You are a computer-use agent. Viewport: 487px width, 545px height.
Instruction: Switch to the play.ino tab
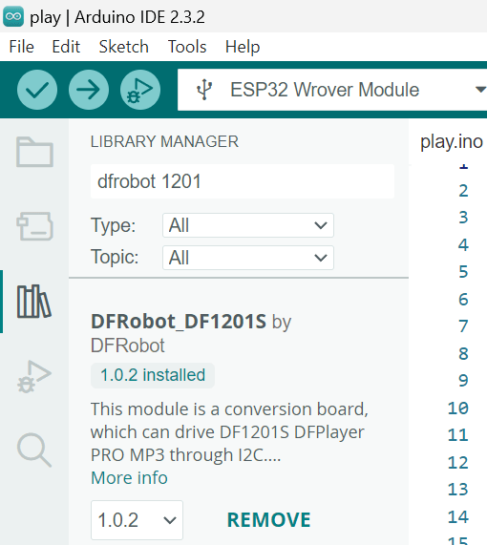(x=451, y=142)
